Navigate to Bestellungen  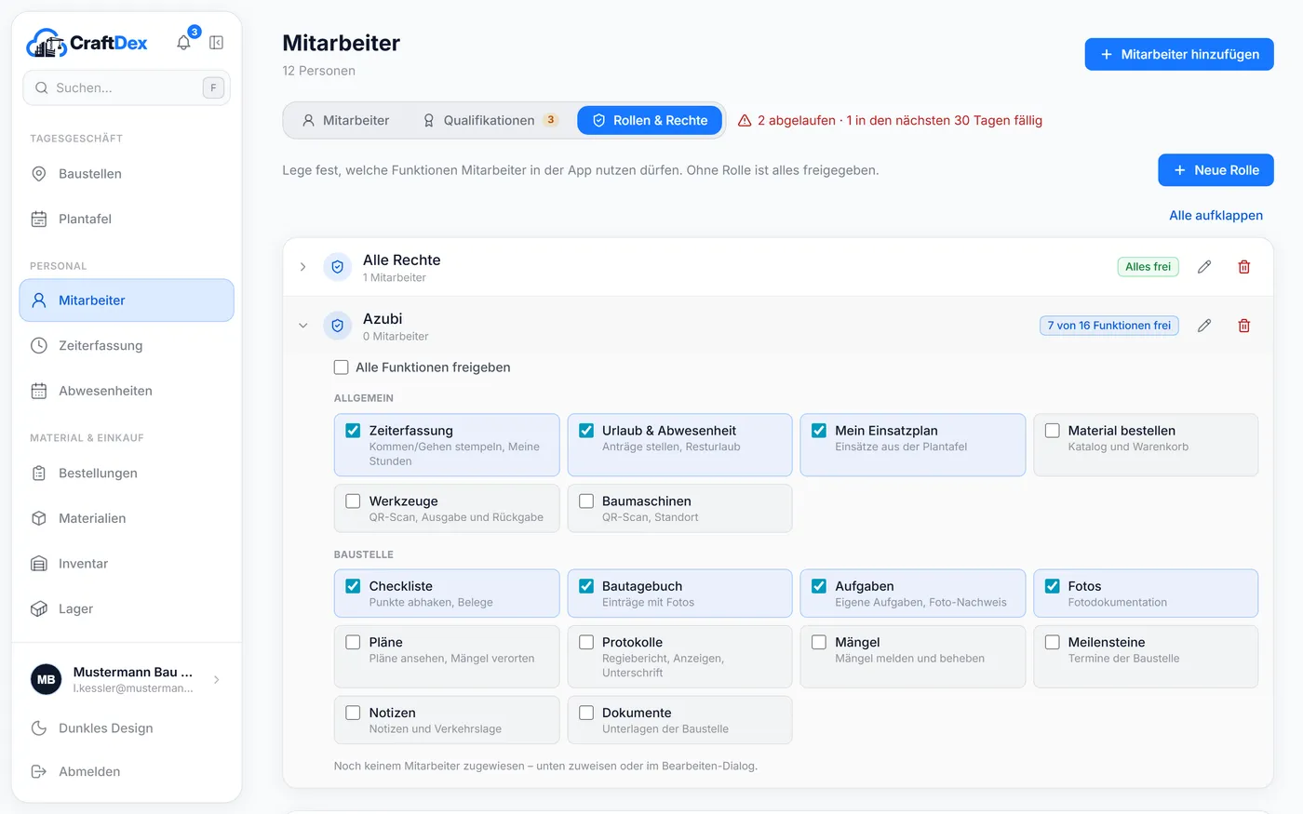coord(127,474)
